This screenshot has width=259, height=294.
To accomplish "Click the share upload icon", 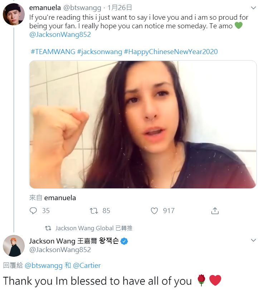I will point(215,211).
